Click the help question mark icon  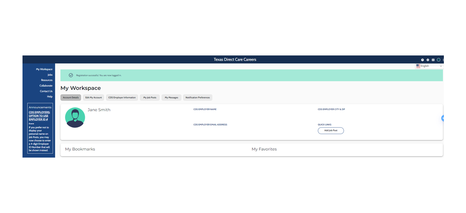[x=422, y=60]
